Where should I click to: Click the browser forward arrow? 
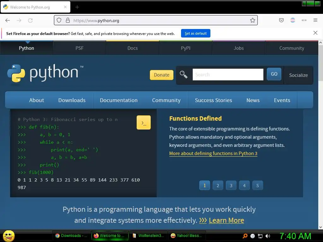19,20
